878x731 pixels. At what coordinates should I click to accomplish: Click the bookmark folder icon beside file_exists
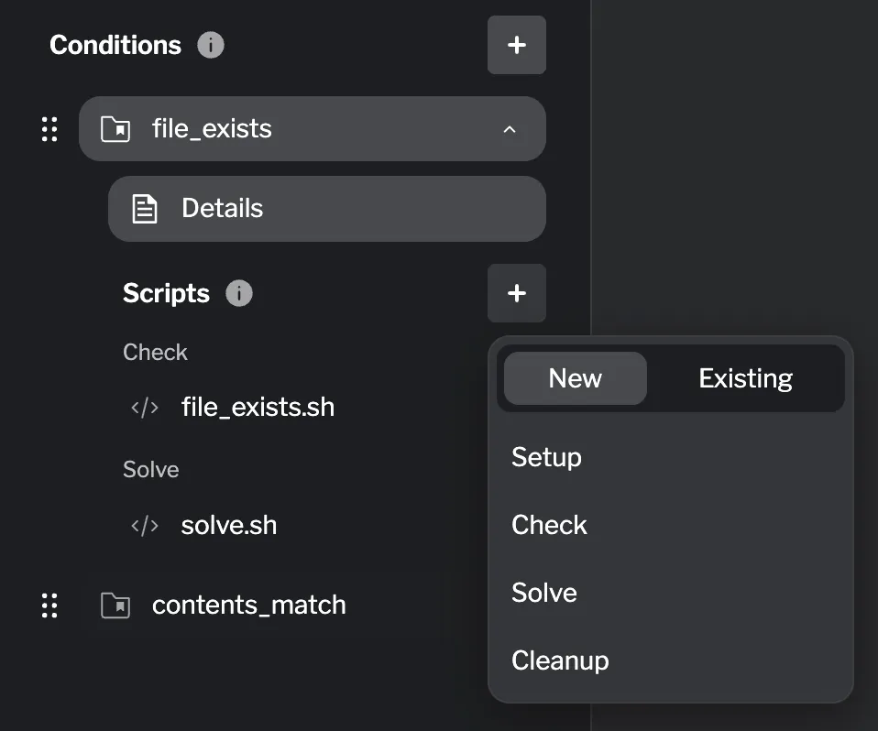(115, 128)
